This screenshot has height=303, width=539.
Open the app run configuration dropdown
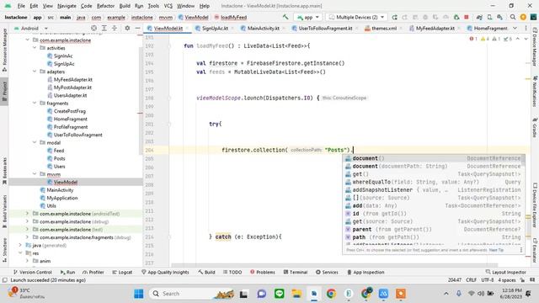click(308, 17)
